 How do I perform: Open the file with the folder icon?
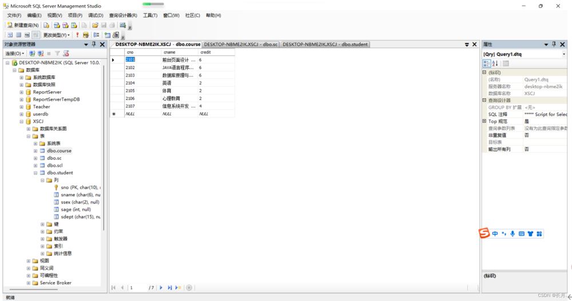pyautogui.click(x=95, y=25)
